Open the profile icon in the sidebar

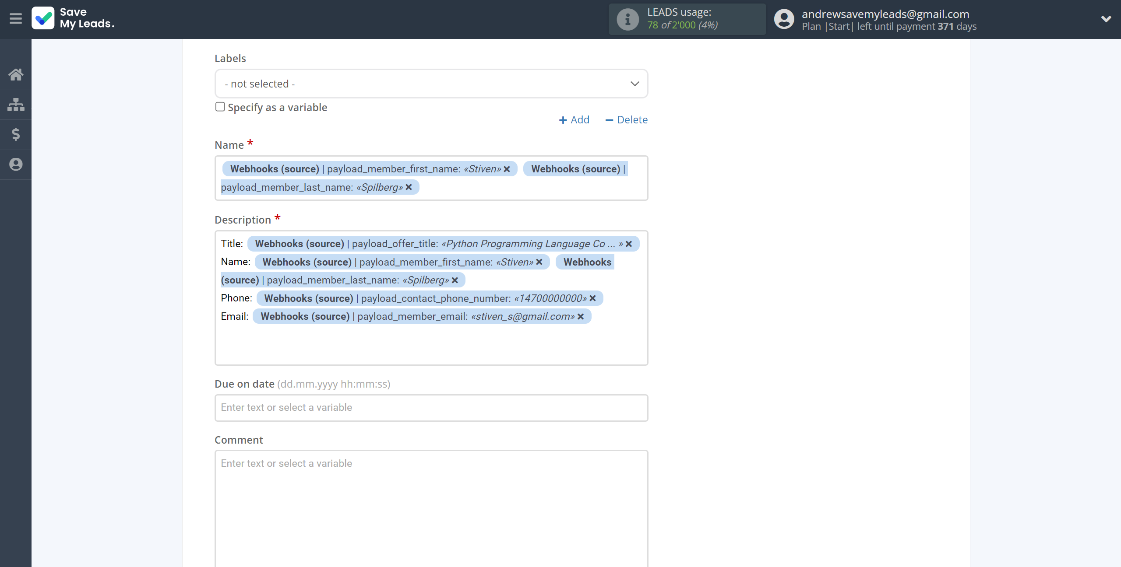coord(16,164)
